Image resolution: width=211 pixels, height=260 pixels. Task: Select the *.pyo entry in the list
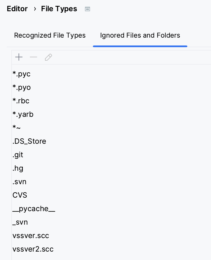pyautogui.click(x=21, y=87)
